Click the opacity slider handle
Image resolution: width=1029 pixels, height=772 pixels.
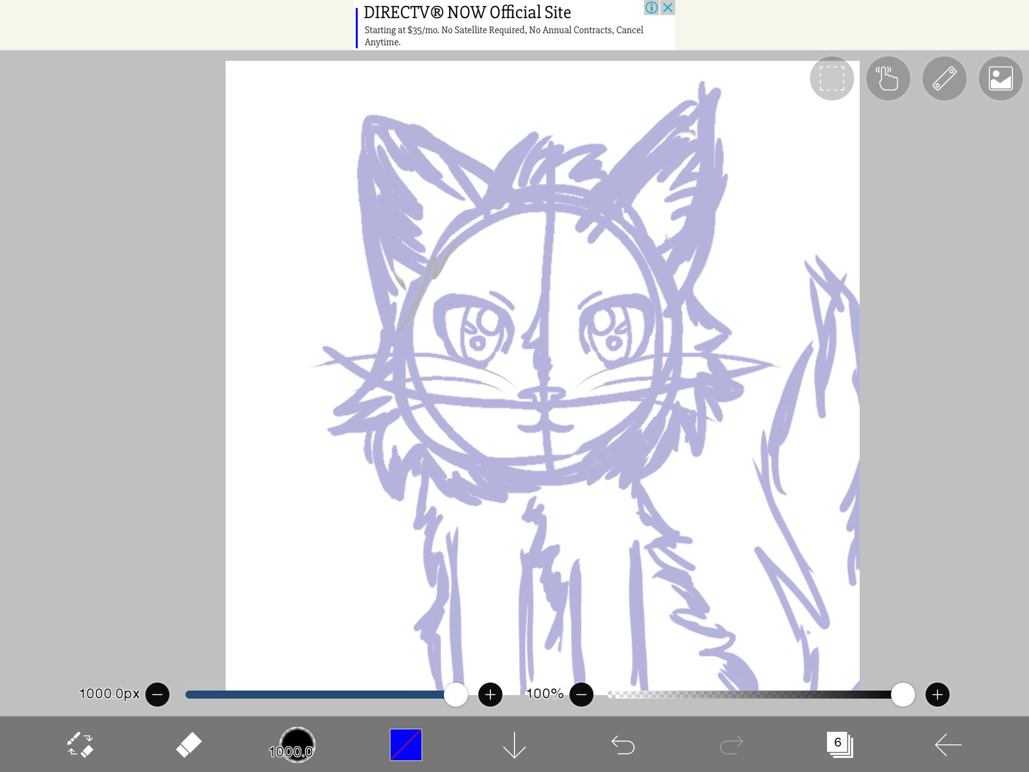(903, 695)
